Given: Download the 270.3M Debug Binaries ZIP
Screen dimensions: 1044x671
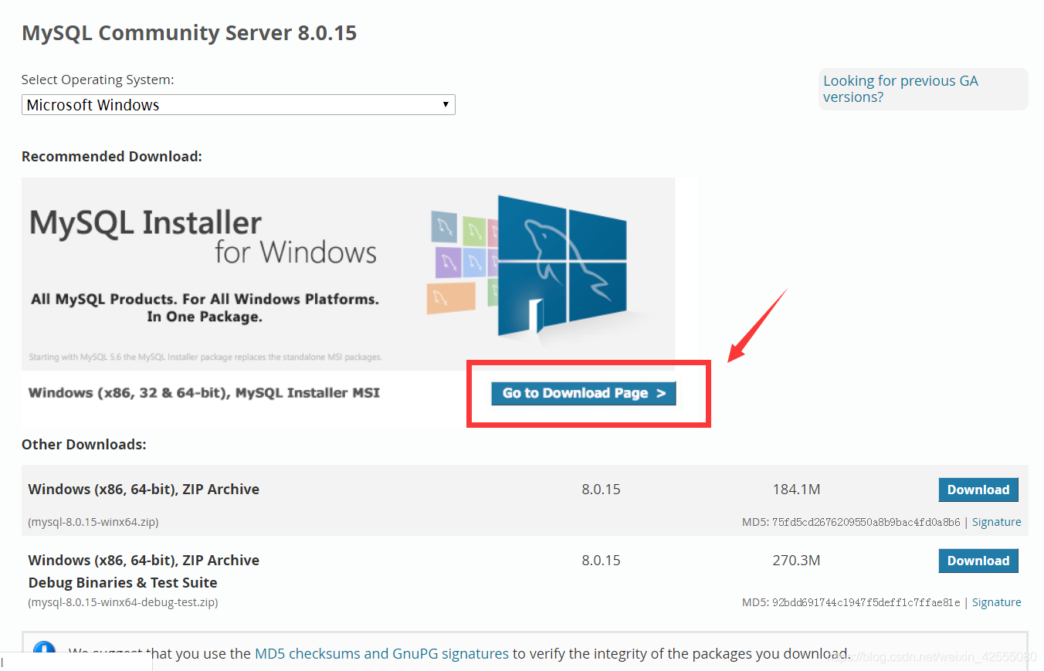Looking at the screenshot, I should tap(978, 561).
